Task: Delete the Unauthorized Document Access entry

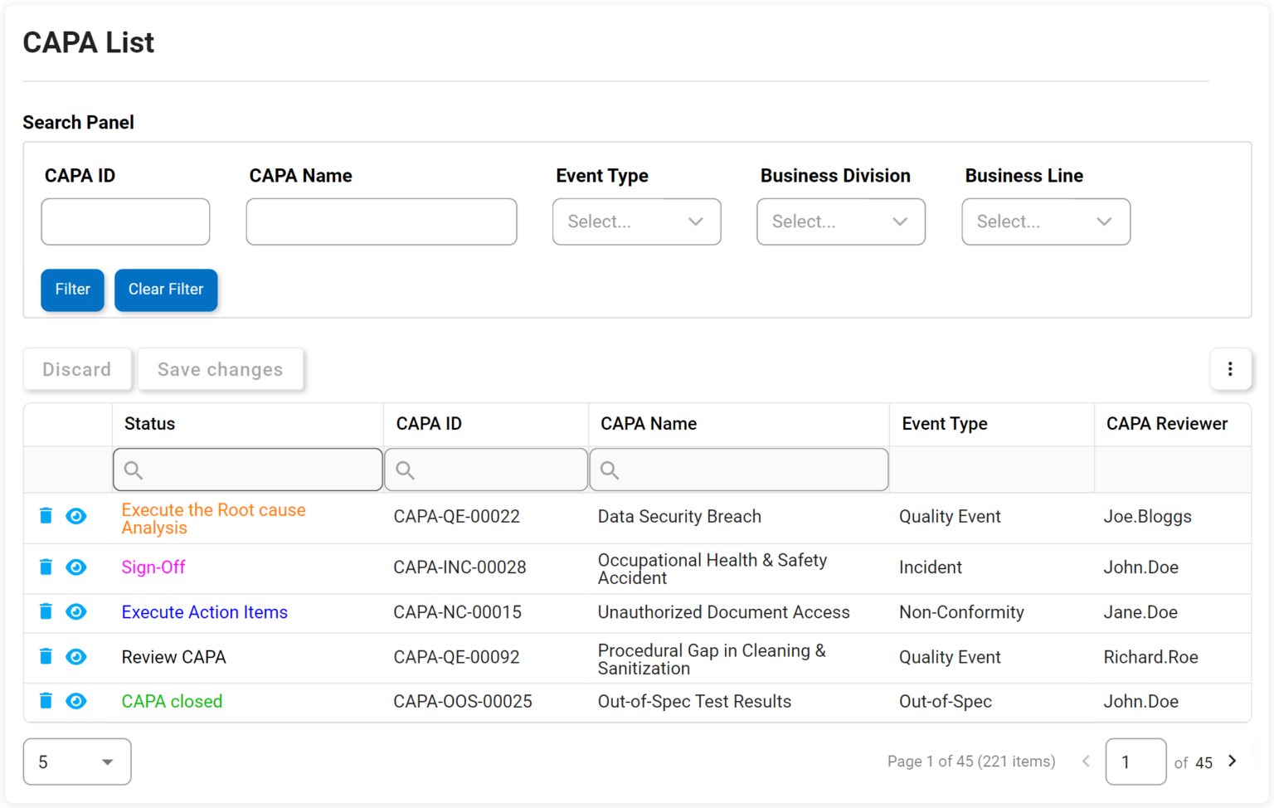Action: click(46, 612)
